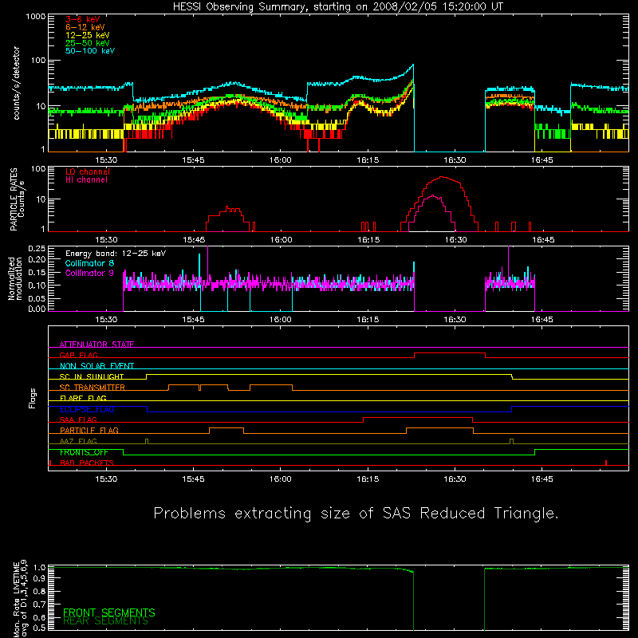Click the 'GAP FLAG' label
638x638 pixels.
[x=78, y=355]
